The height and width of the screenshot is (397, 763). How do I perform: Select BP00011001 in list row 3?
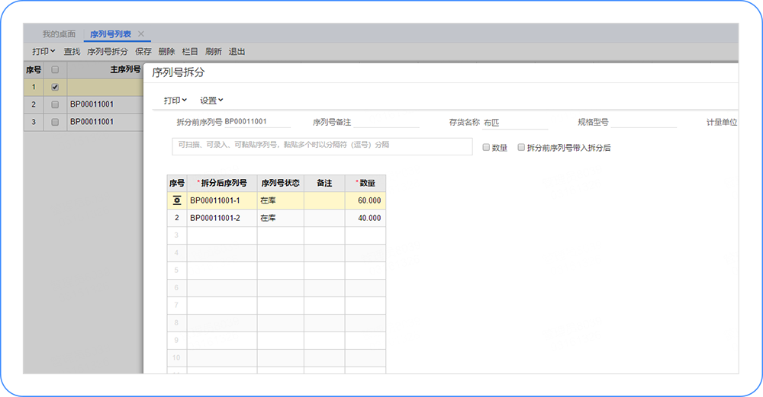tap(92, 122)
